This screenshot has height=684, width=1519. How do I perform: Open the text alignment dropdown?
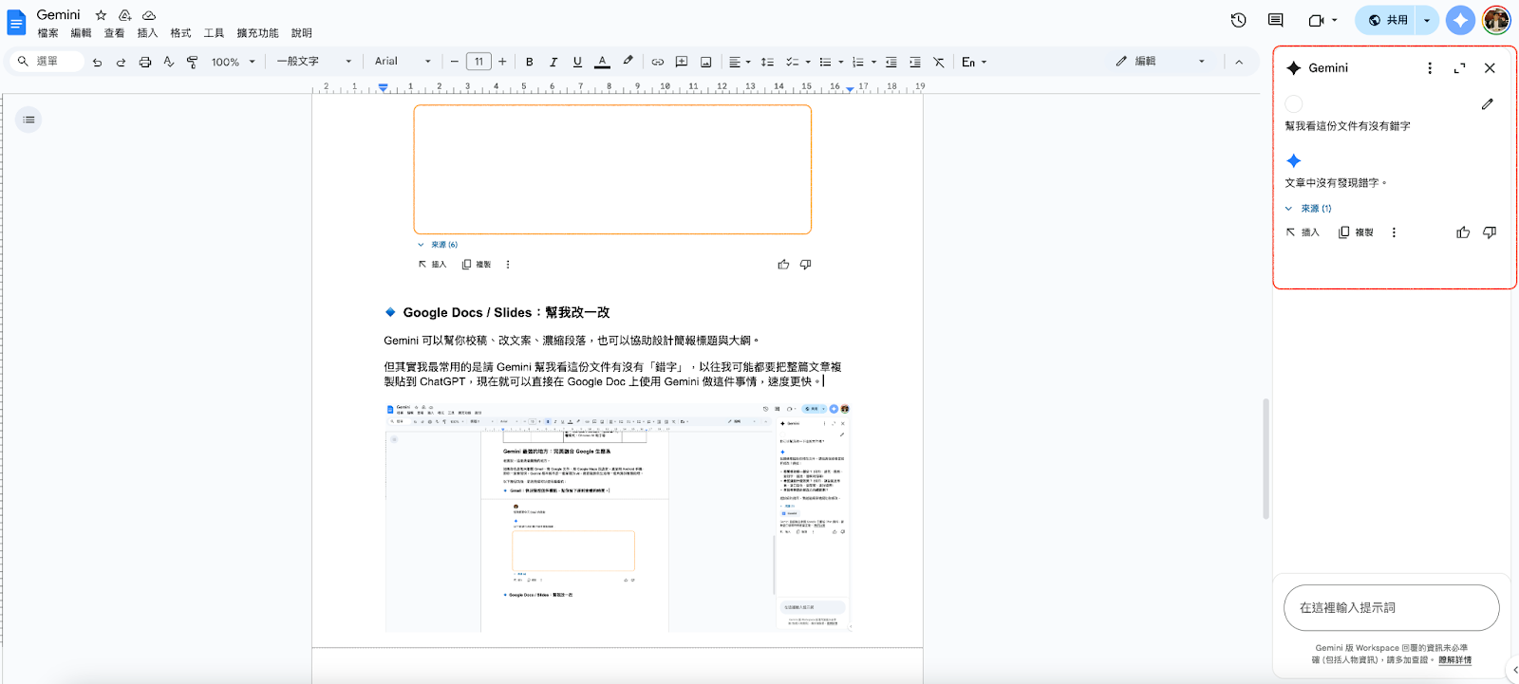(x=739, y=62)
